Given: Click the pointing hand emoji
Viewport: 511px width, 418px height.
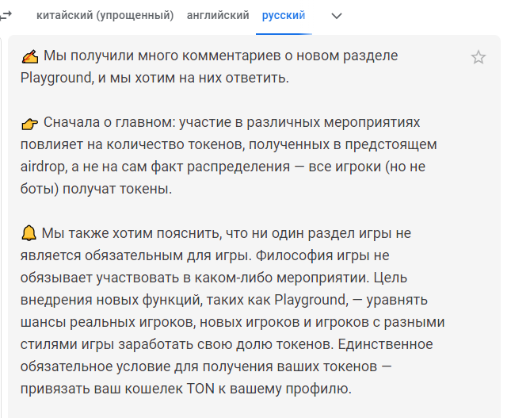Looking at the screenshot, I should pos(29,124).
